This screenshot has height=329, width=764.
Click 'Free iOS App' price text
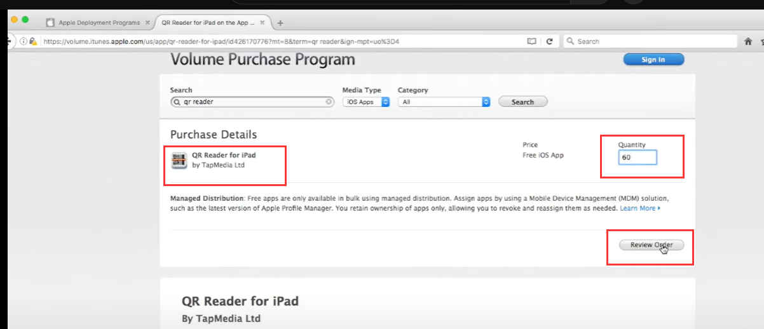543,156
